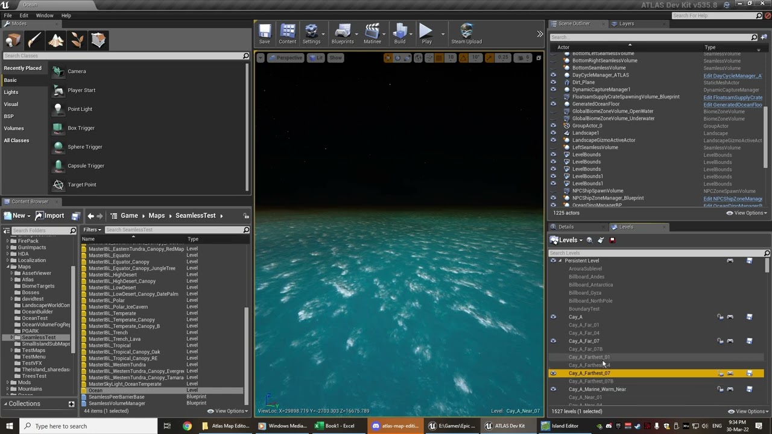Image resolution: width=772 pixels, height=434 pixels.
Task: Toggle visibility eye of Cay_A_Far_07 level
Action: tap(553, 341)
